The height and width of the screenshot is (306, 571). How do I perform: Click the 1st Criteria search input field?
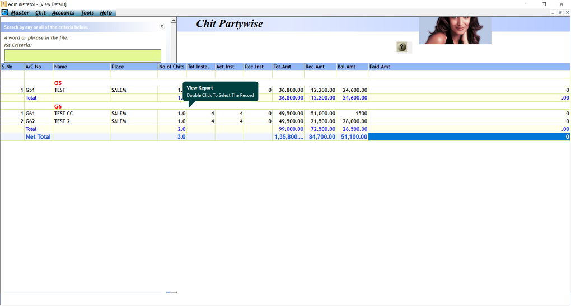point(82,55)
